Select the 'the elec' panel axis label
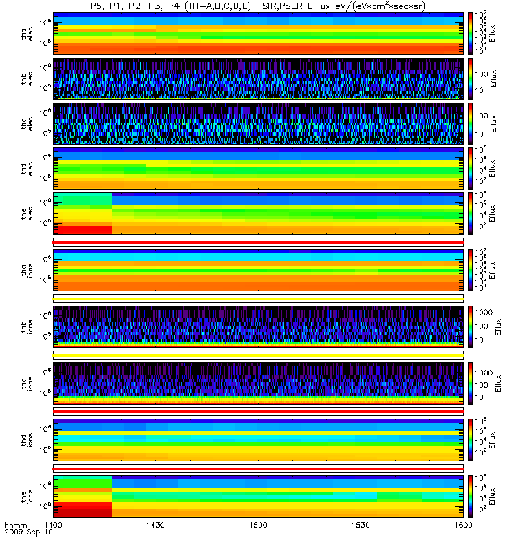516x551 pixels. point(26,214)
